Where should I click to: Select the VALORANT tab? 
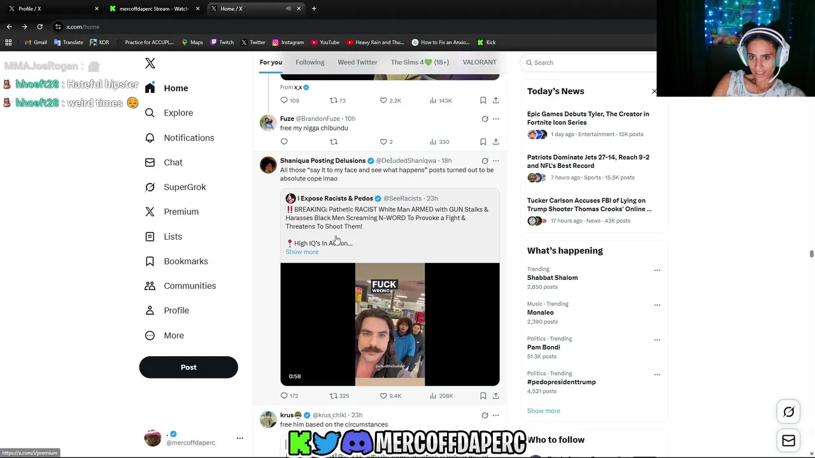pyautogui.click(x=479, y=62)
